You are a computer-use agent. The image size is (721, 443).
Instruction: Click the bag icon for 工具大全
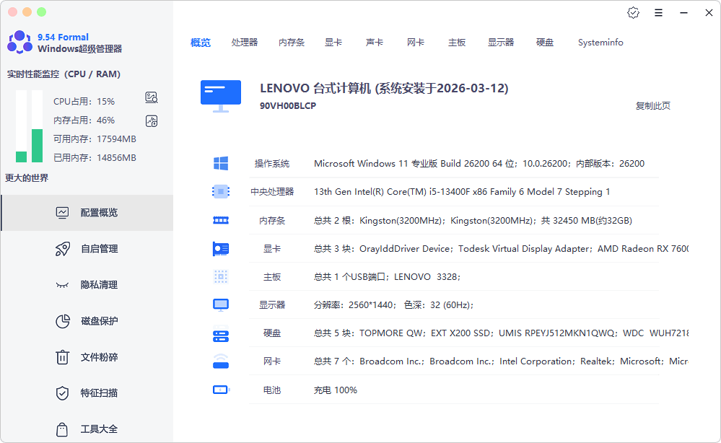click(x=62, y=429)
